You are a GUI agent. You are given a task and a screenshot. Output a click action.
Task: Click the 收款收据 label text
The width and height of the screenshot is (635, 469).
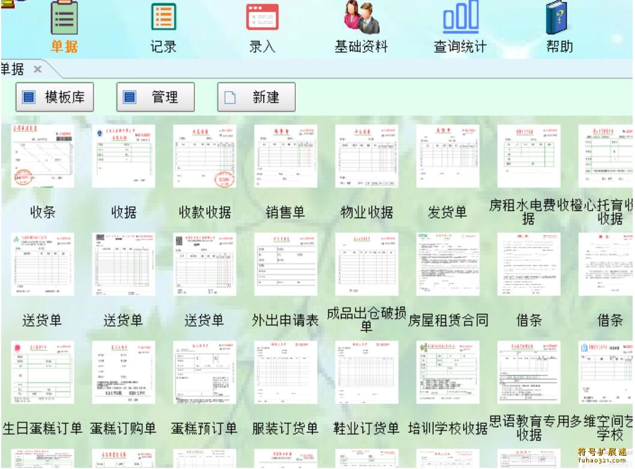click(205, 212)
